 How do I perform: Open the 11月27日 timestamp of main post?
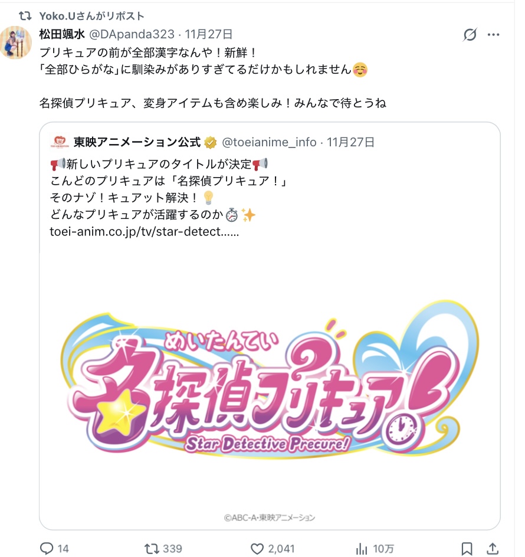tap(208, 34)
